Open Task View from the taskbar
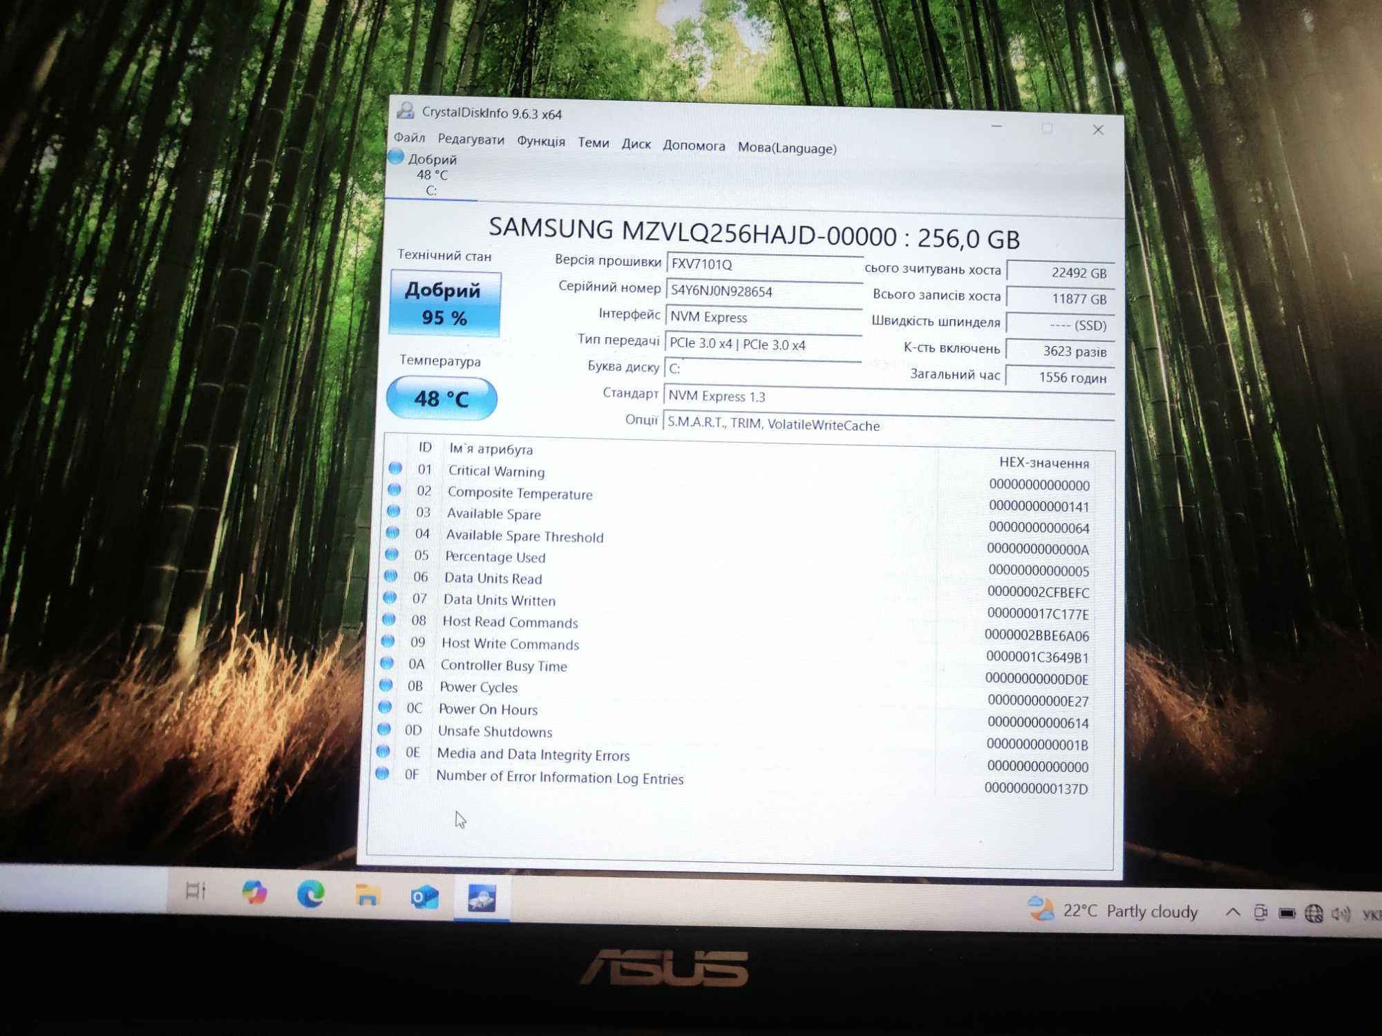1382x1036 pixels. pos(196,891)
